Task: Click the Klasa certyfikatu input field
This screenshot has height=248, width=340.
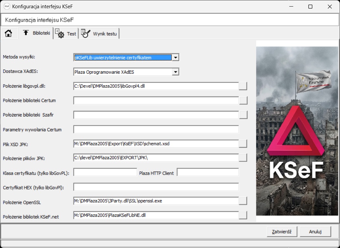Action: click(105, 172)
